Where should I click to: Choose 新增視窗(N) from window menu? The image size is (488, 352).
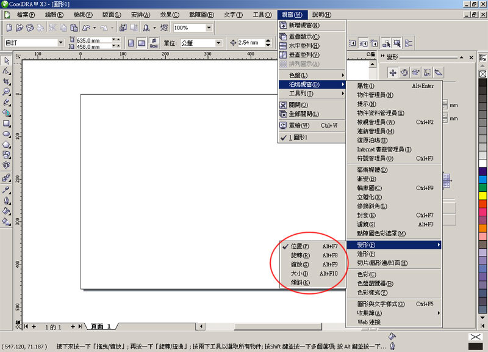tap(312, 25)
